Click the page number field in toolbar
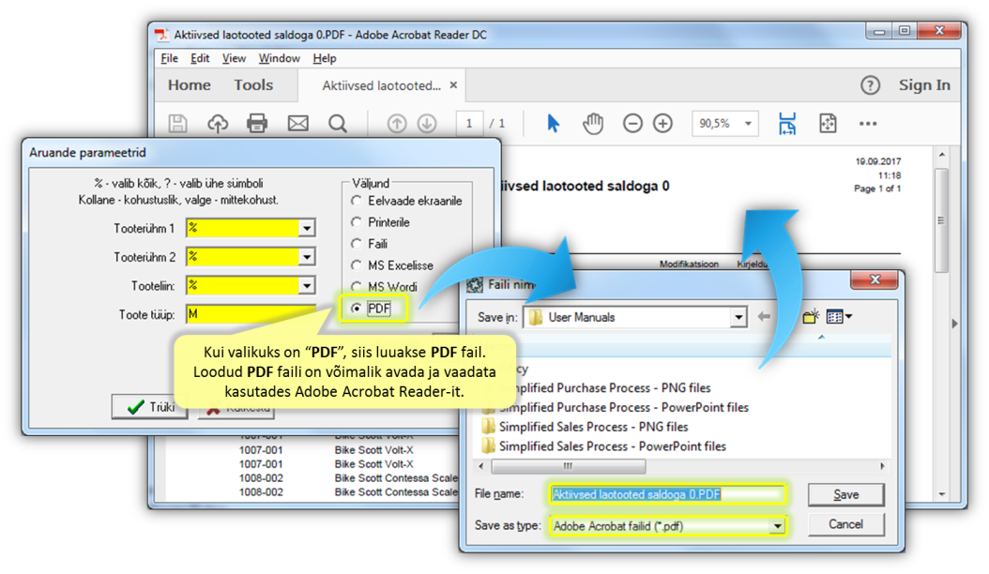This screenshot has width=989, height=574. [x=469, y=124]
